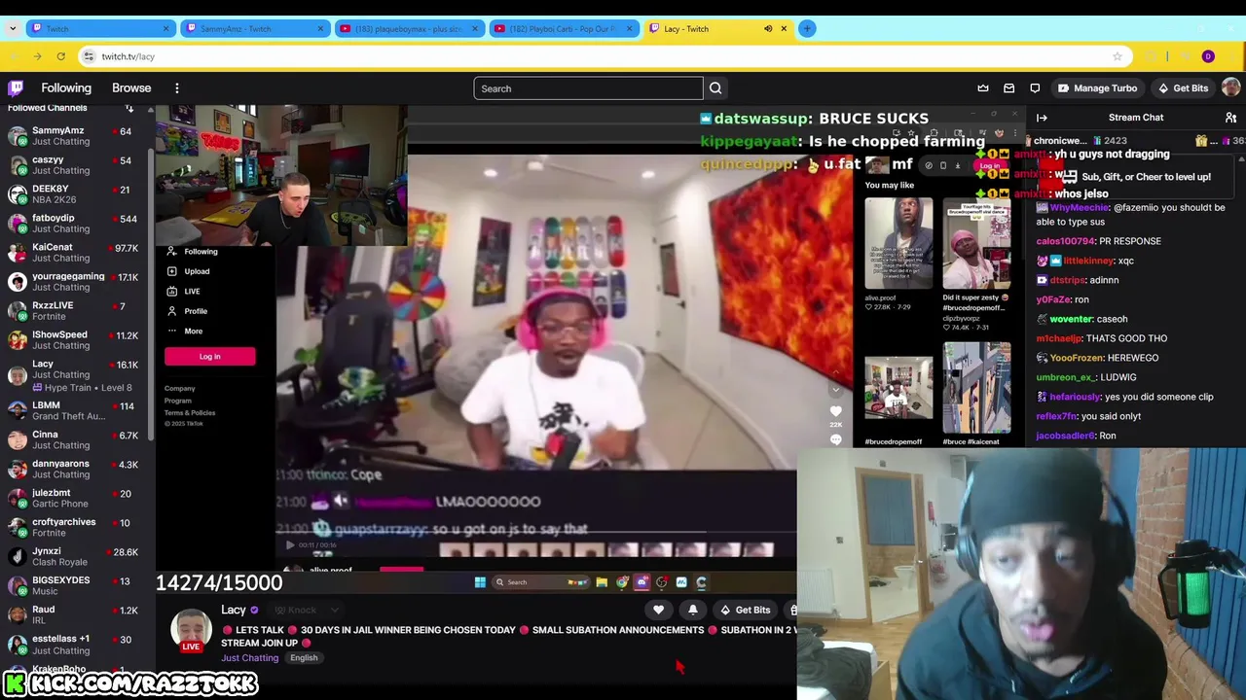Open the inbox notifications icon

[x=1008, y=88]
